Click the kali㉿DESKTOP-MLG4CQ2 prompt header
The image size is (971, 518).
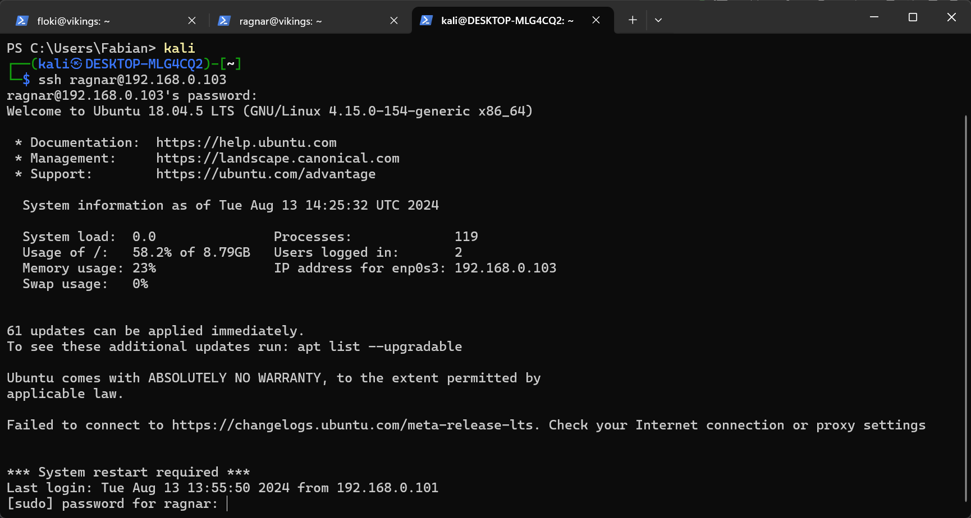point(136,64)
